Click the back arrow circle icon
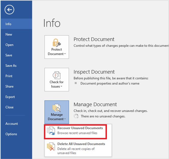 [x=9, y=10]
